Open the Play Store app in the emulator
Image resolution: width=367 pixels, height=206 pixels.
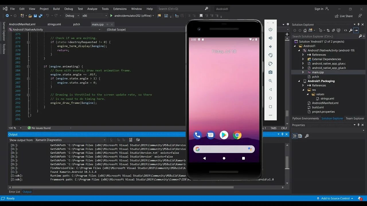tap(224, 135)
